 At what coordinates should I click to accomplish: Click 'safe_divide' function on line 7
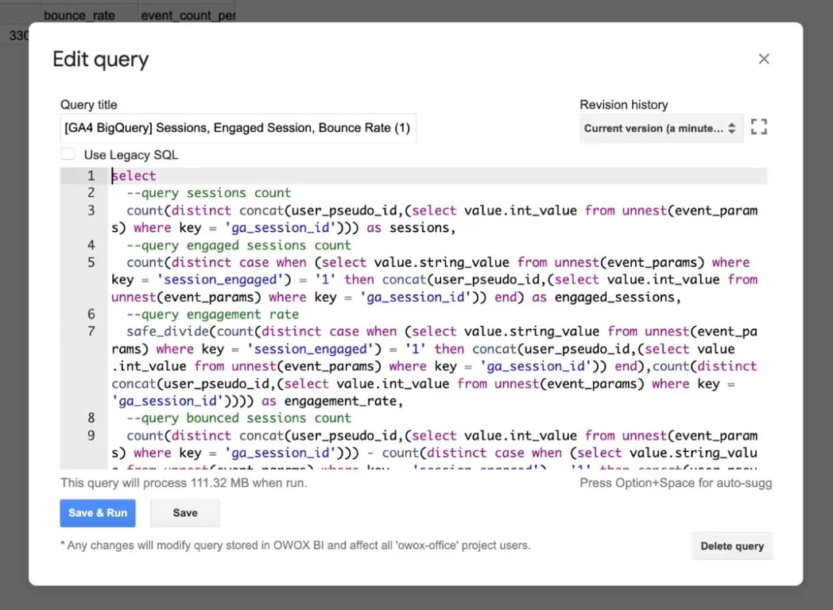168,331
